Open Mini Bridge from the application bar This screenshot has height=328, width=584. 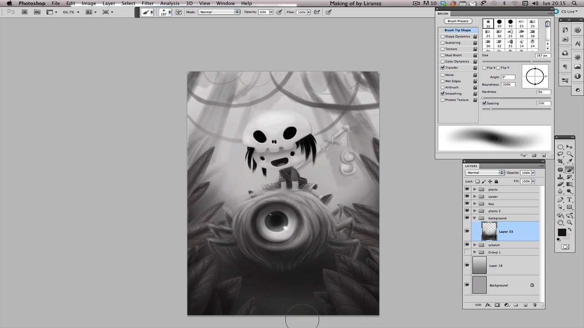37,12
